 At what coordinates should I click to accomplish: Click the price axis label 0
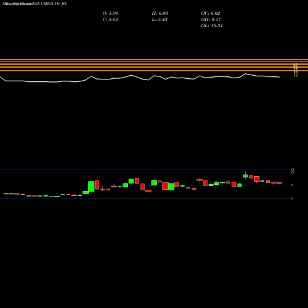point(292,198)
